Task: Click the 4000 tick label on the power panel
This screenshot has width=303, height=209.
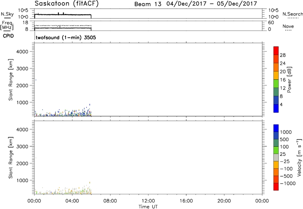Action: 22,52
